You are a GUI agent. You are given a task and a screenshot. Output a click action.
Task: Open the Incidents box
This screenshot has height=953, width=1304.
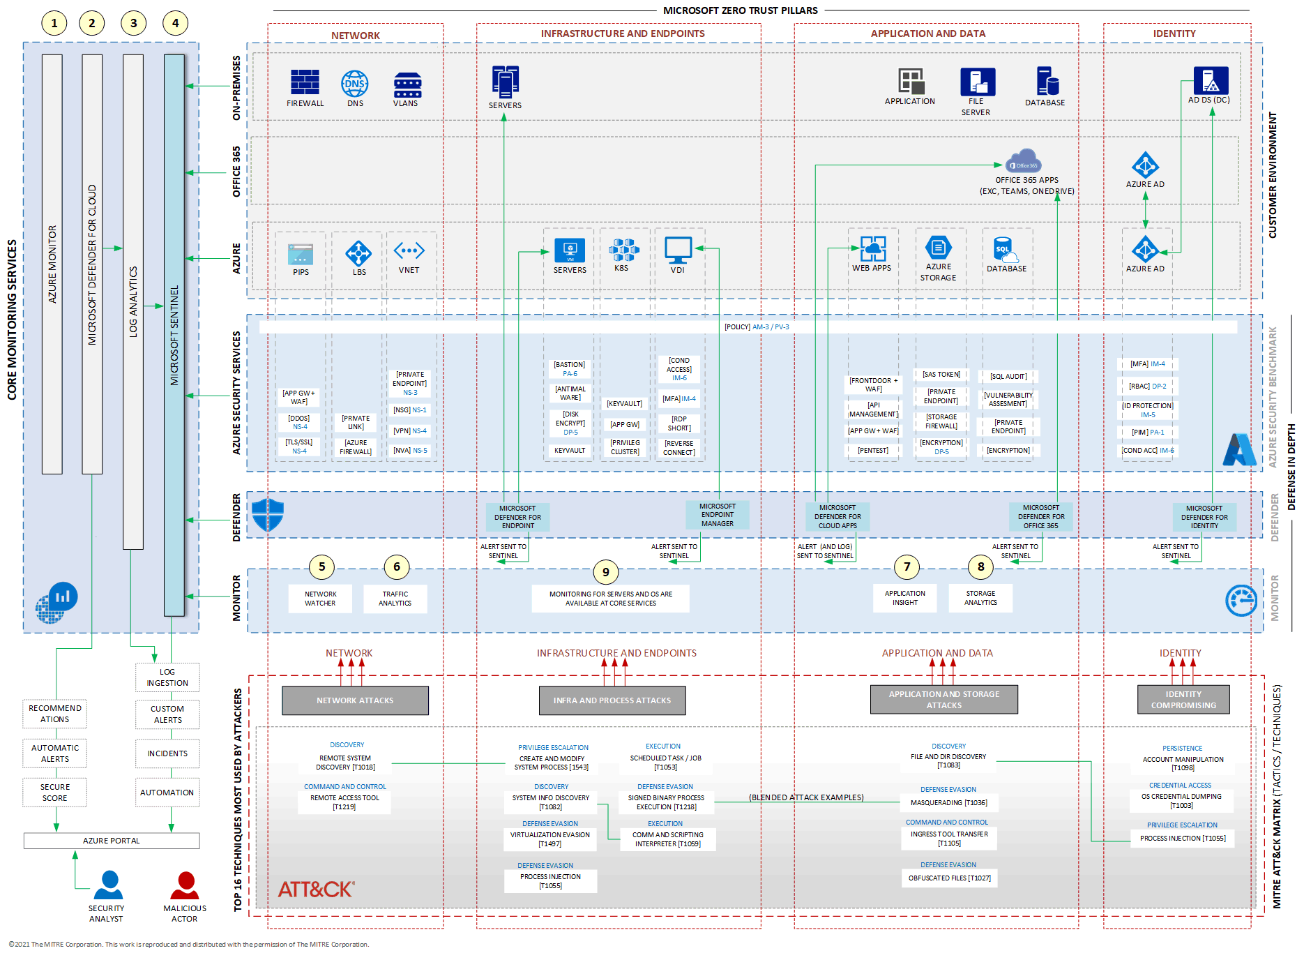point(167,753)
